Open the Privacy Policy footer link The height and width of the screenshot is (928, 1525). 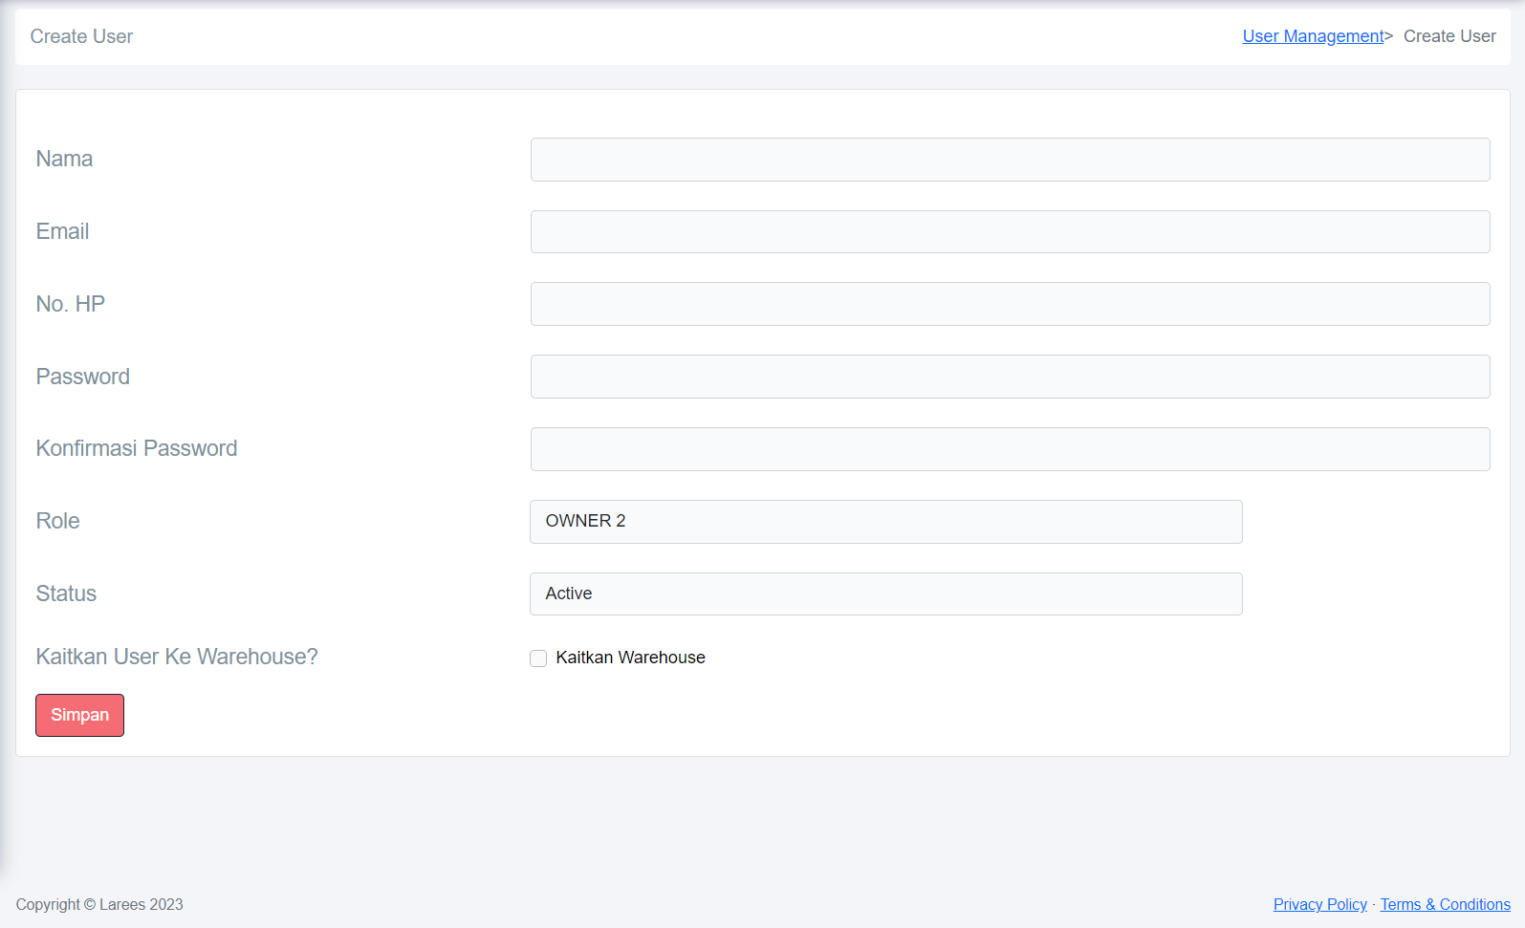tap(1319, 904)
